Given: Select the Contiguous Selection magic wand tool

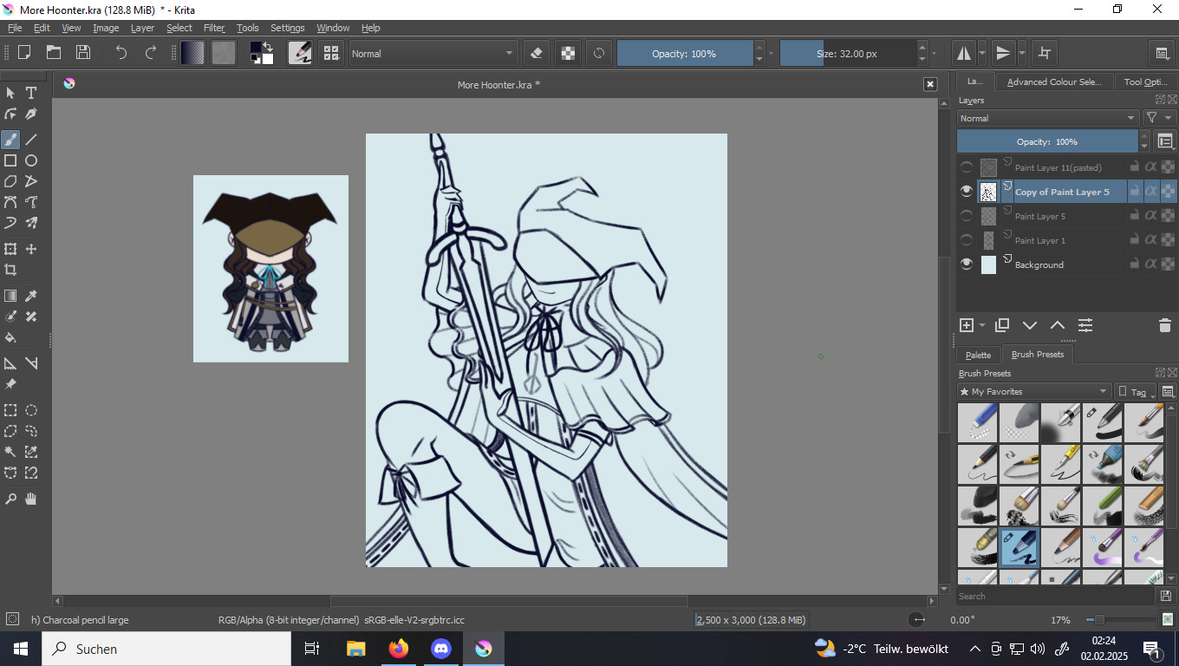Looking at the screenshot, I should 10,452.
